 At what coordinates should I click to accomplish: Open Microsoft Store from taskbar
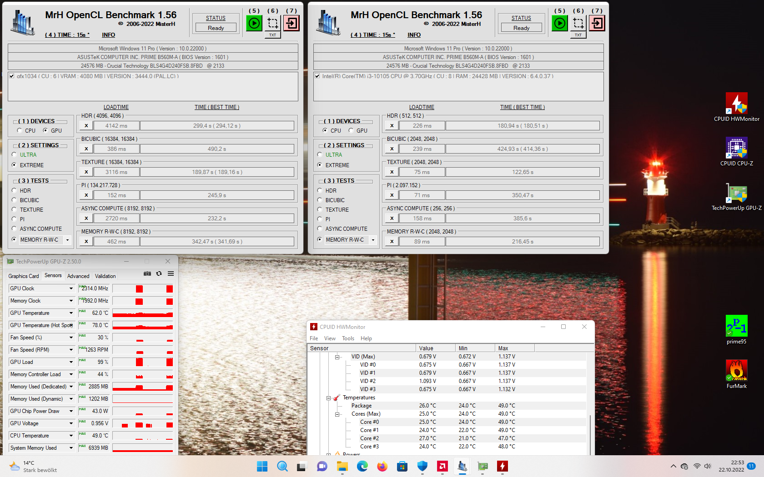(402, 466)
